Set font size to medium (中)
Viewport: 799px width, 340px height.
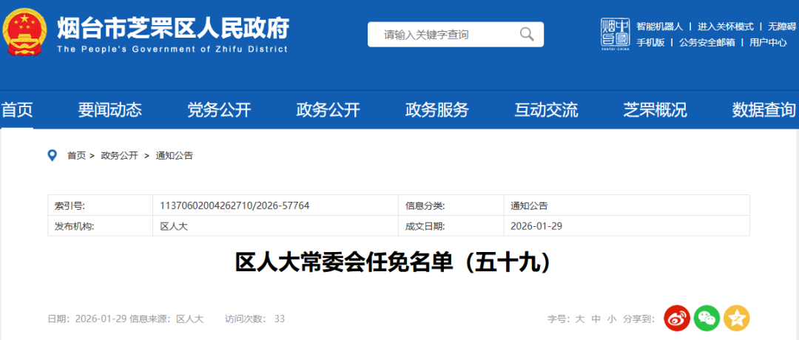[x=596, y=319]
